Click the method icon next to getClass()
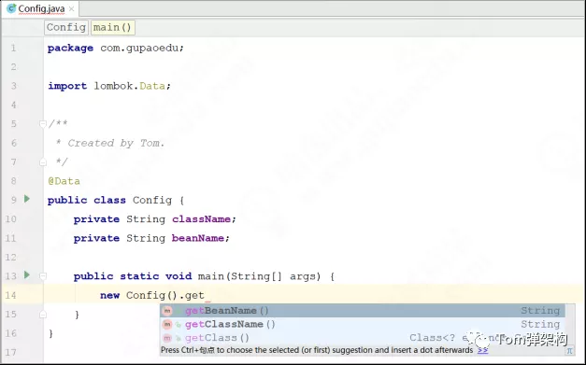The image size is (586, 365). point(167,338)
